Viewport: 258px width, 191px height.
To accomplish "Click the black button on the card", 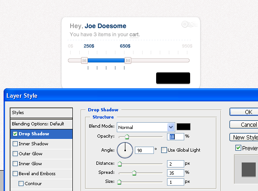I will [173, 78].
